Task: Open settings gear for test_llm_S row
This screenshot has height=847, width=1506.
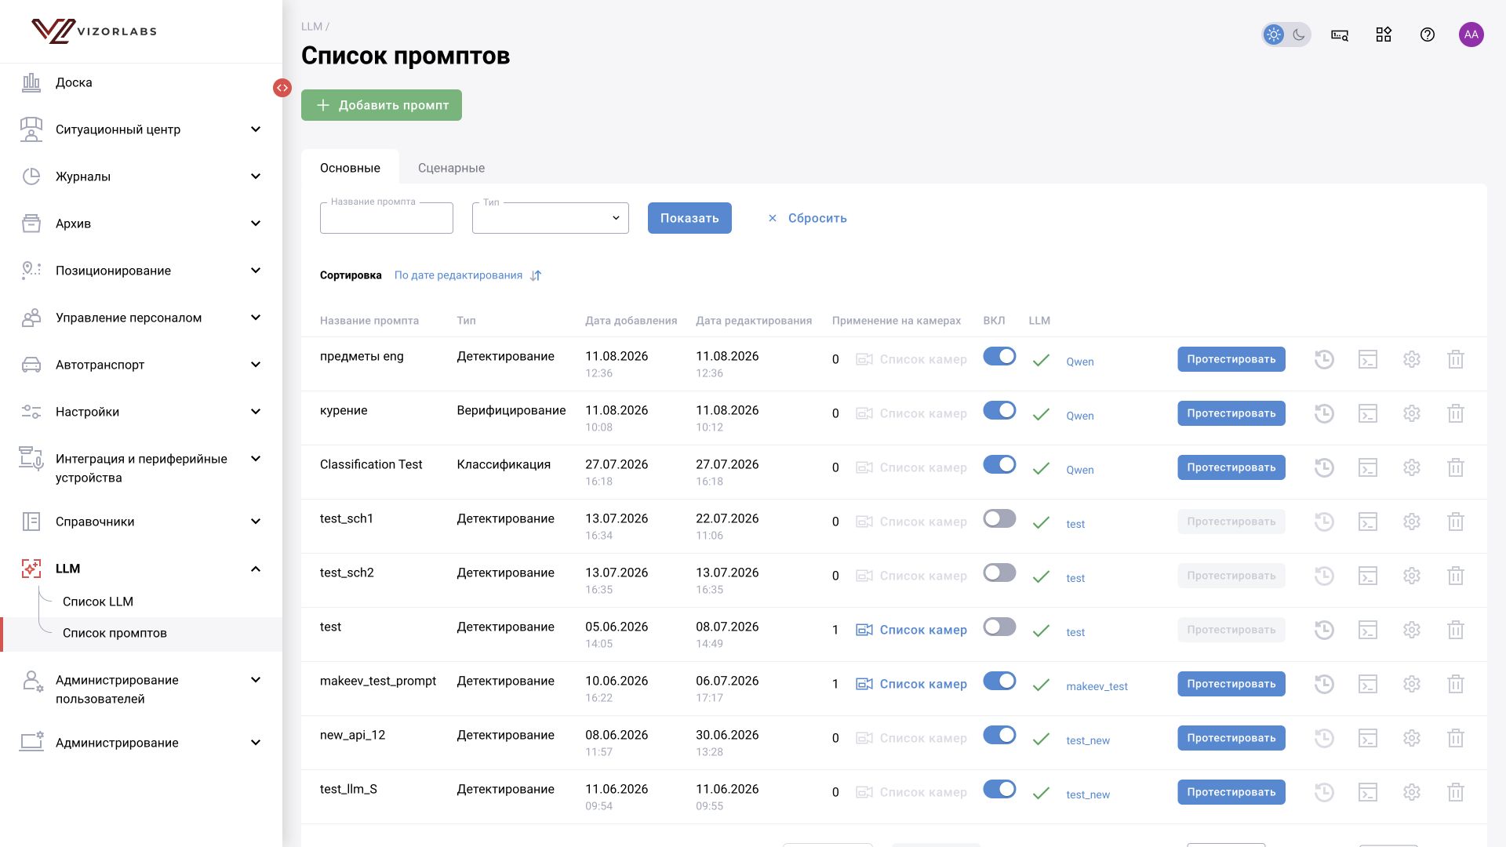Action: [1412, 792]
